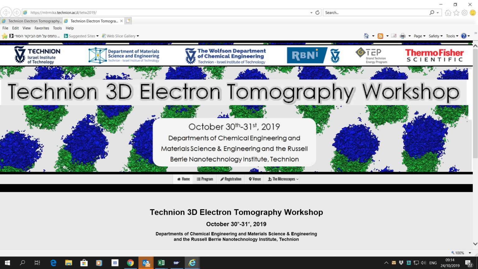The width and height of the screenshot is (478, 269).
Task: Click the Favorites star icon
Action: tap(456, 12)
